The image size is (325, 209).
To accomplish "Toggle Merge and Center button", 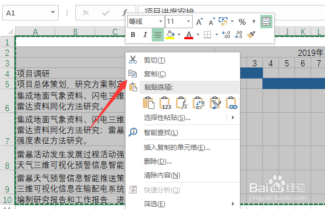I will (x=266, y=22).
